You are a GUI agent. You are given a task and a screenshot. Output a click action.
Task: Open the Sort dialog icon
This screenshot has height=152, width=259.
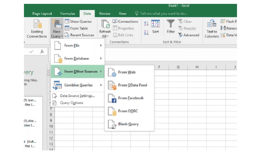(x=155, y=24)
